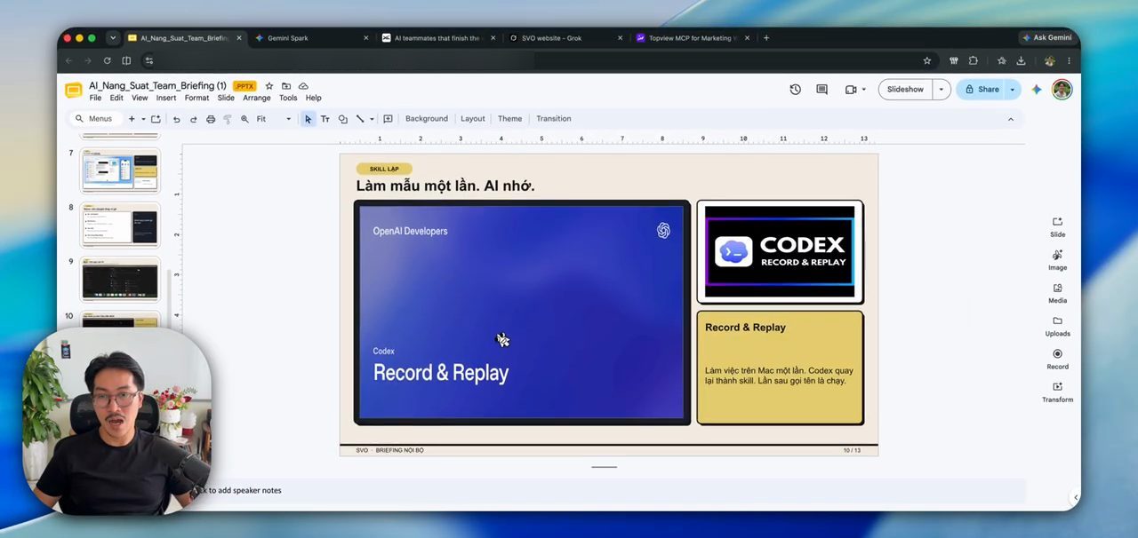This screenshot has width=1138, height=538.
Task: Open the Slide side panel tool
Action: click(1057, 226)
